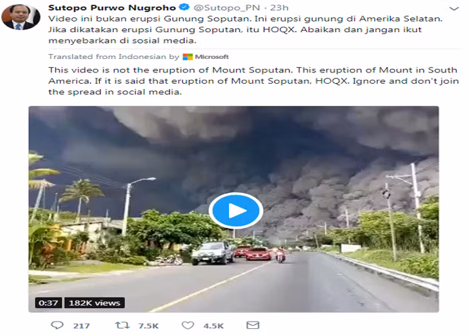Send tweet via envelope message icon
The height and width of the screenshot is (335, 469).
click(x=253, y=325)
